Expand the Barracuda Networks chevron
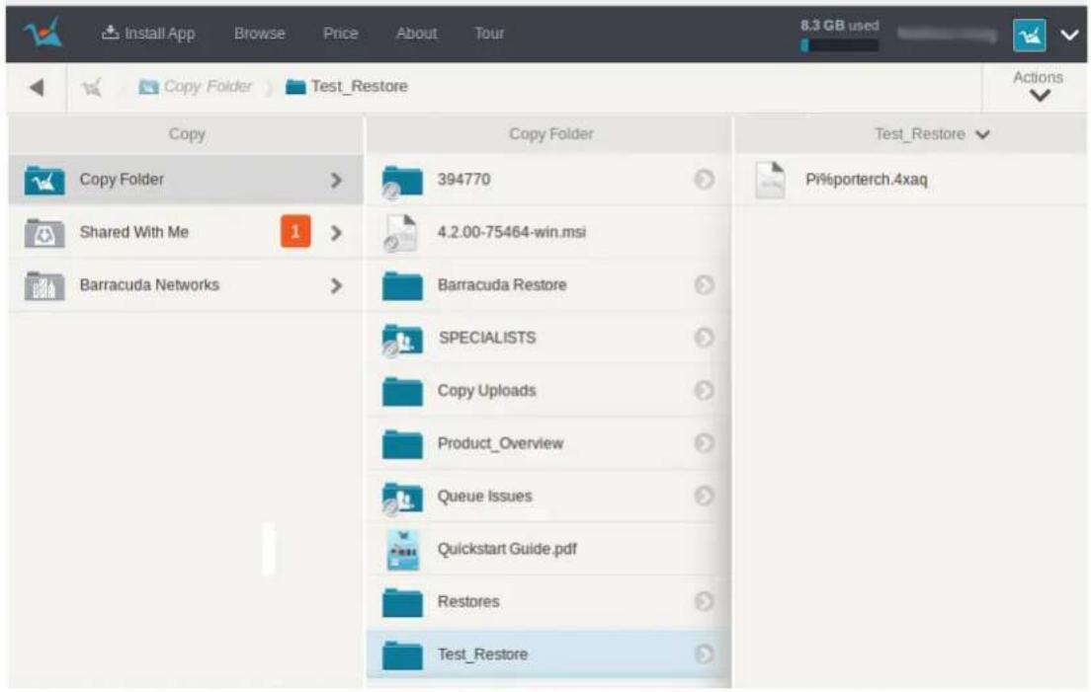Viewport: 1091px width, 692px height. click(336, 285)
